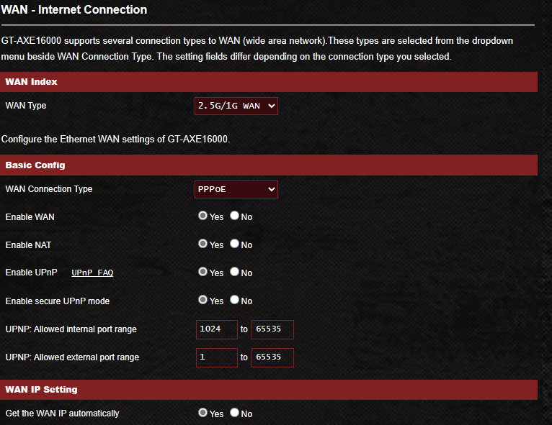Click internal port range end field
The height and width of the screenshot is (425, 552).
[x=272, y=329]
